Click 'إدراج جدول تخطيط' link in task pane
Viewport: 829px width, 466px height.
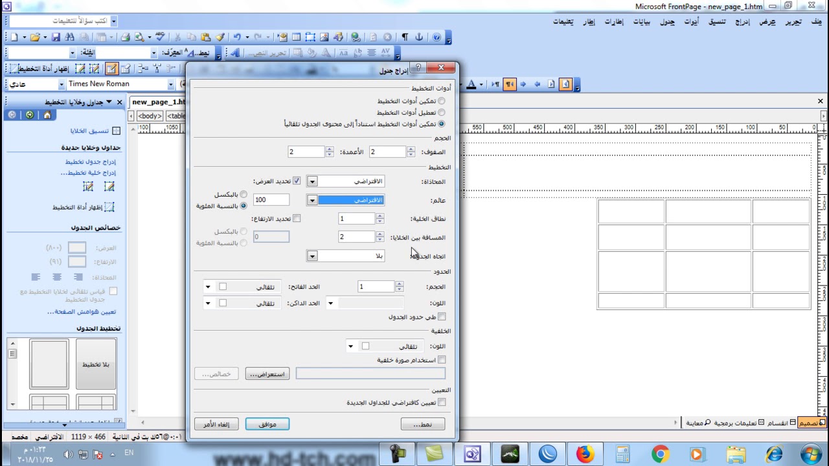[x=90, y=162]
